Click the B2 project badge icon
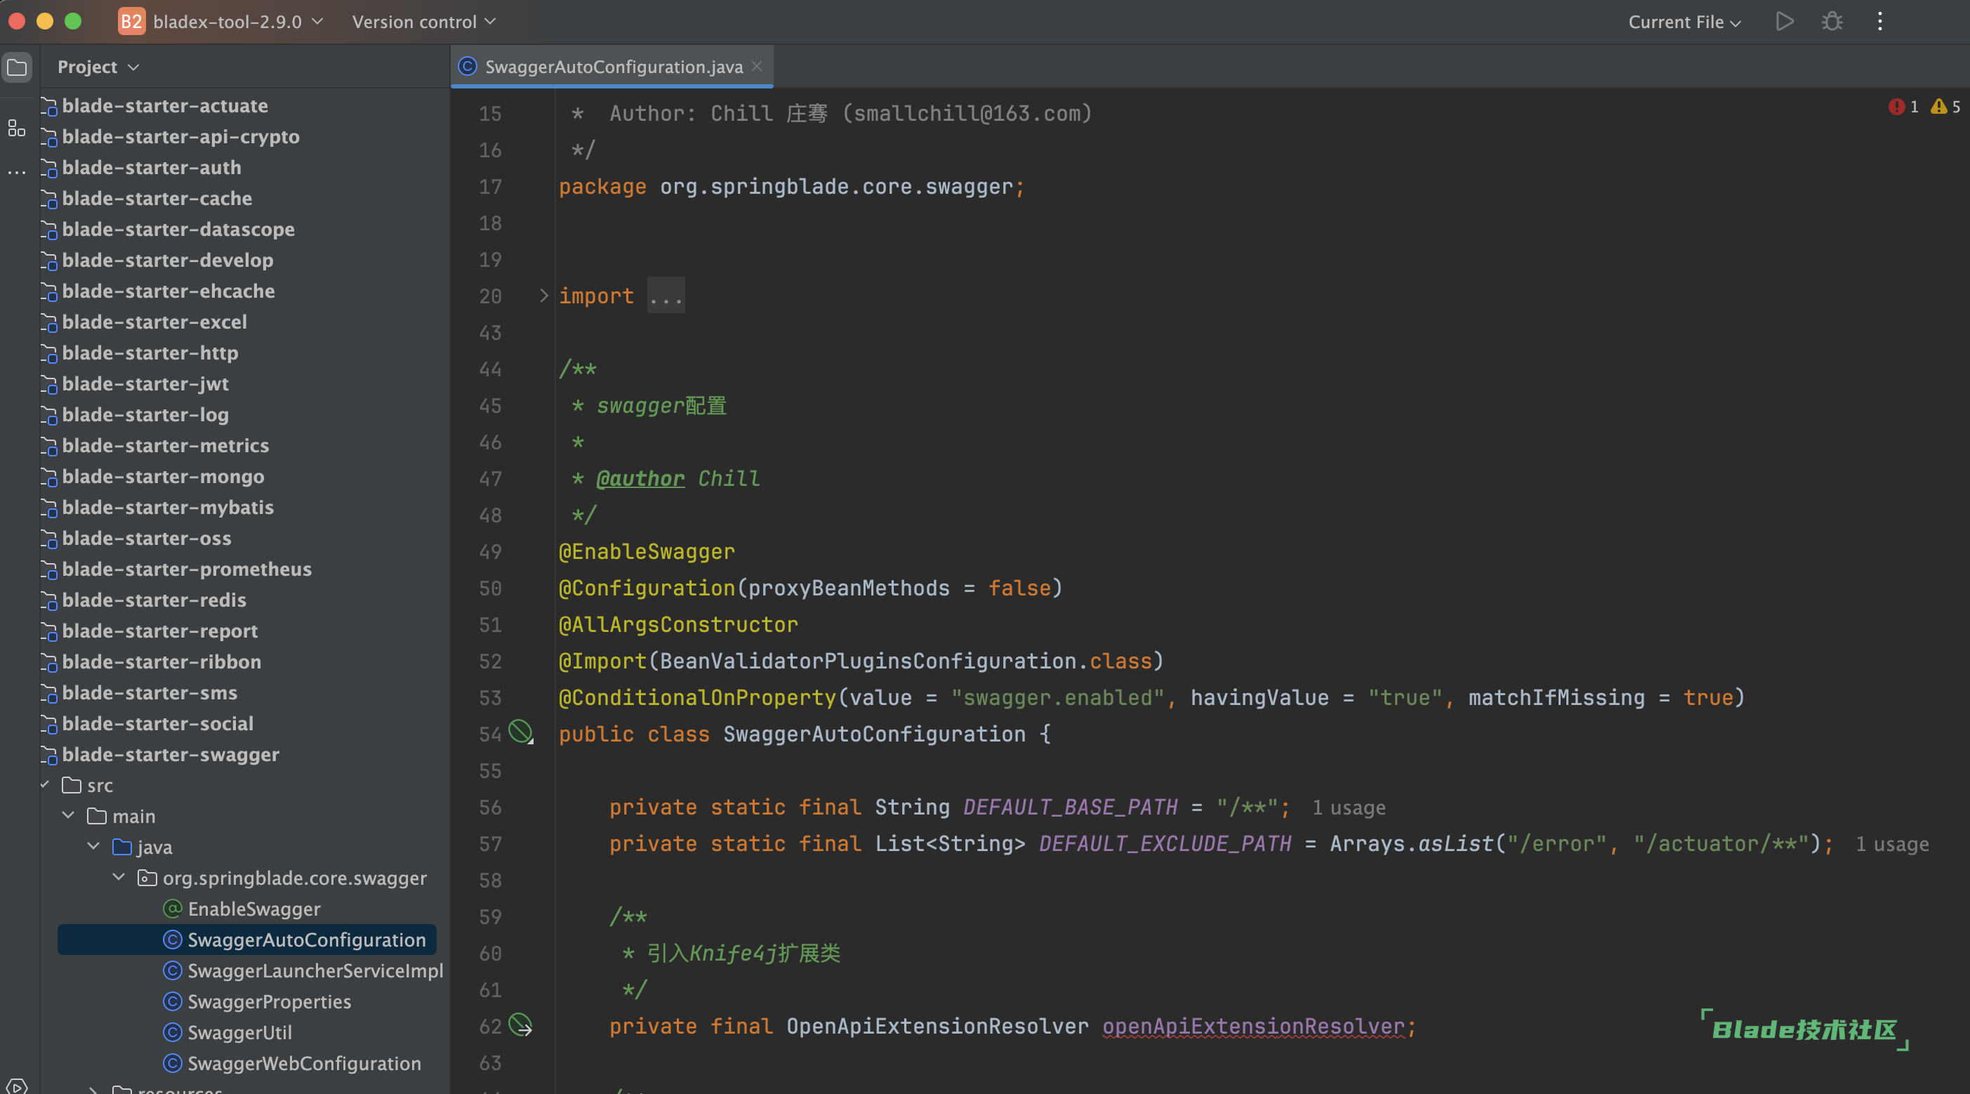Screen dimensions: 1970x1094 click(131, 22)
